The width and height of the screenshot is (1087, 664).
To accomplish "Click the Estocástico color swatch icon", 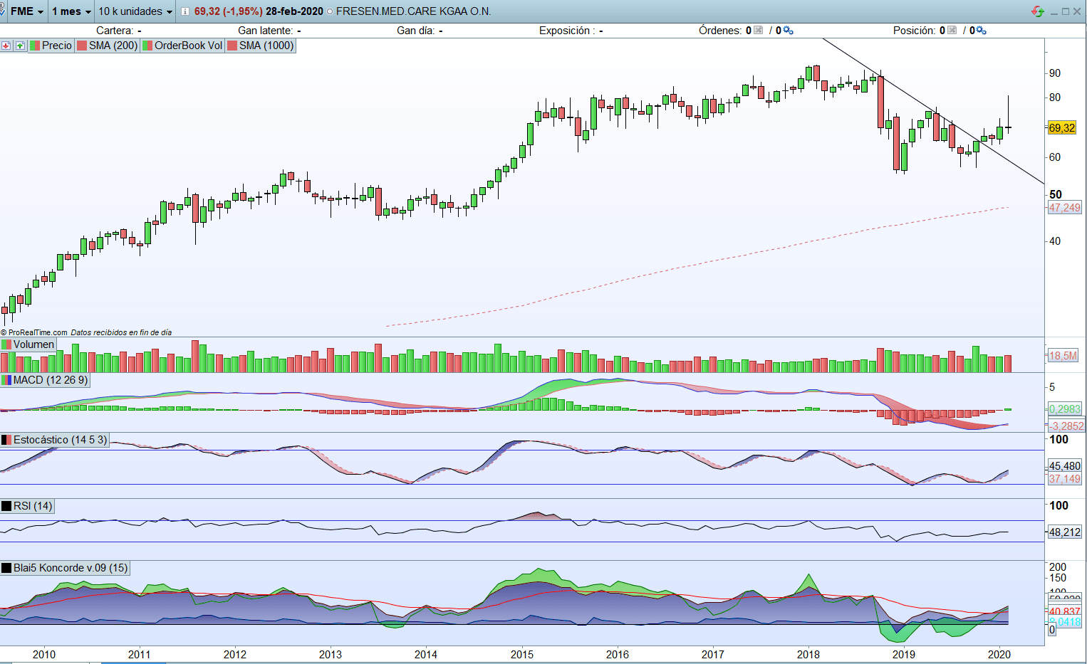I will click(6, 440).
